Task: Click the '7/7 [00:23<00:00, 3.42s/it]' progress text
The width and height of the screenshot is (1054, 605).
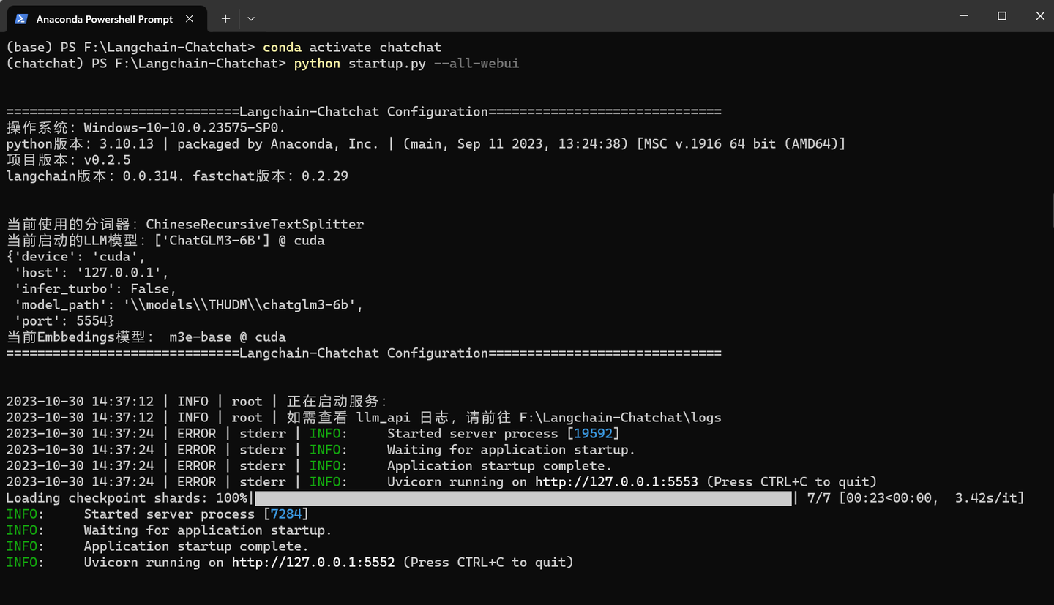Action: click(x=915, y=498)
